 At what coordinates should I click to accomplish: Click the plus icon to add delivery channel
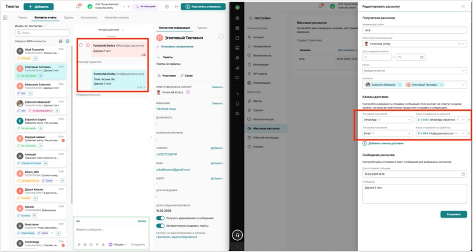pos(364,143)
